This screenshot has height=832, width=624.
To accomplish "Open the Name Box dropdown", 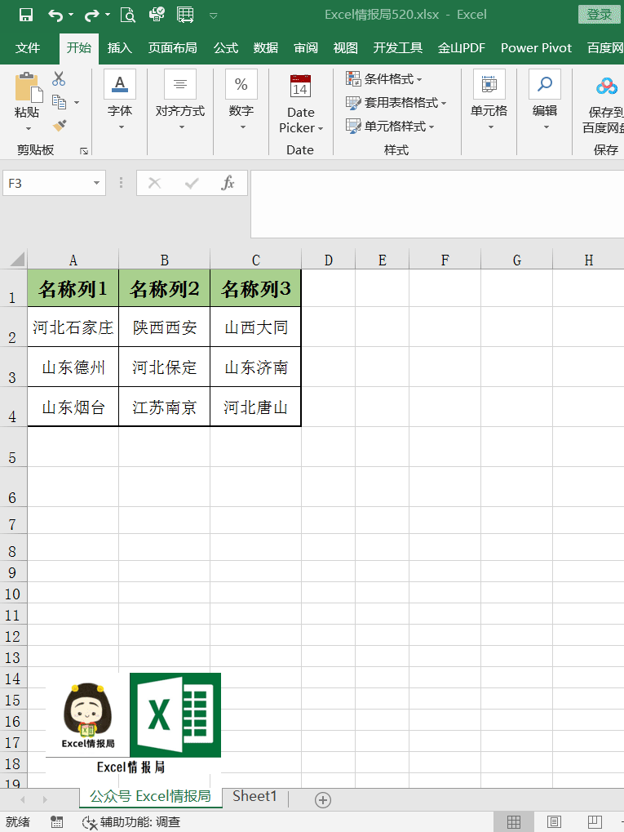I will [96, 183].
